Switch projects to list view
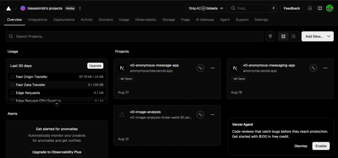Image resolution: width=338 pixels, height=158 pixels. (x=293, y=36)
